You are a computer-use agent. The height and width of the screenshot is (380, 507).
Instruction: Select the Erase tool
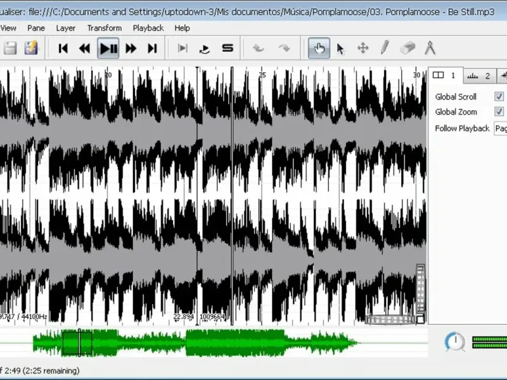pyautogui.click(x=408, y=48)
